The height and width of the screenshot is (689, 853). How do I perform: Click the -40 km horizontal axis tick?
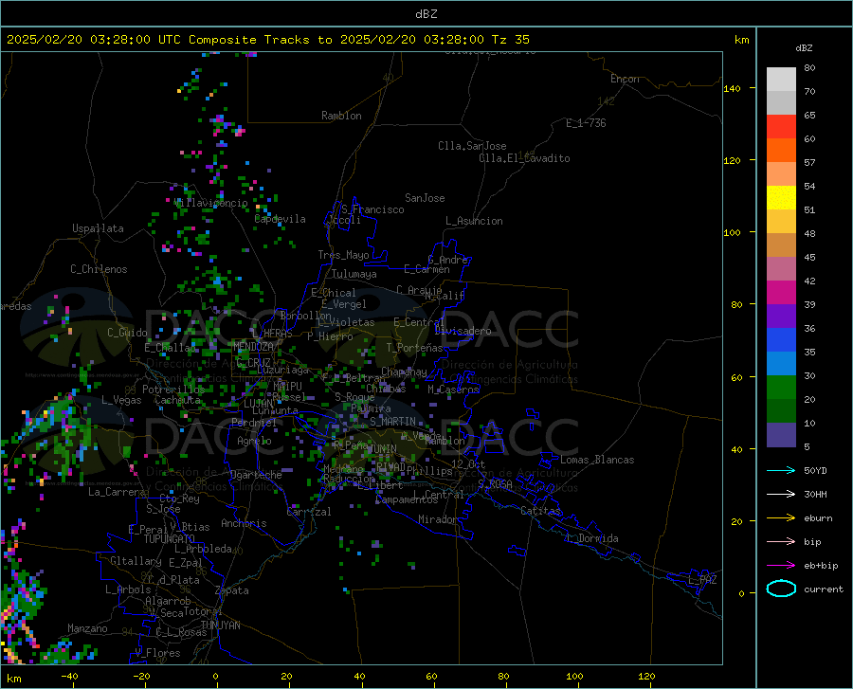pyautogui.click(x=69, y=676)
